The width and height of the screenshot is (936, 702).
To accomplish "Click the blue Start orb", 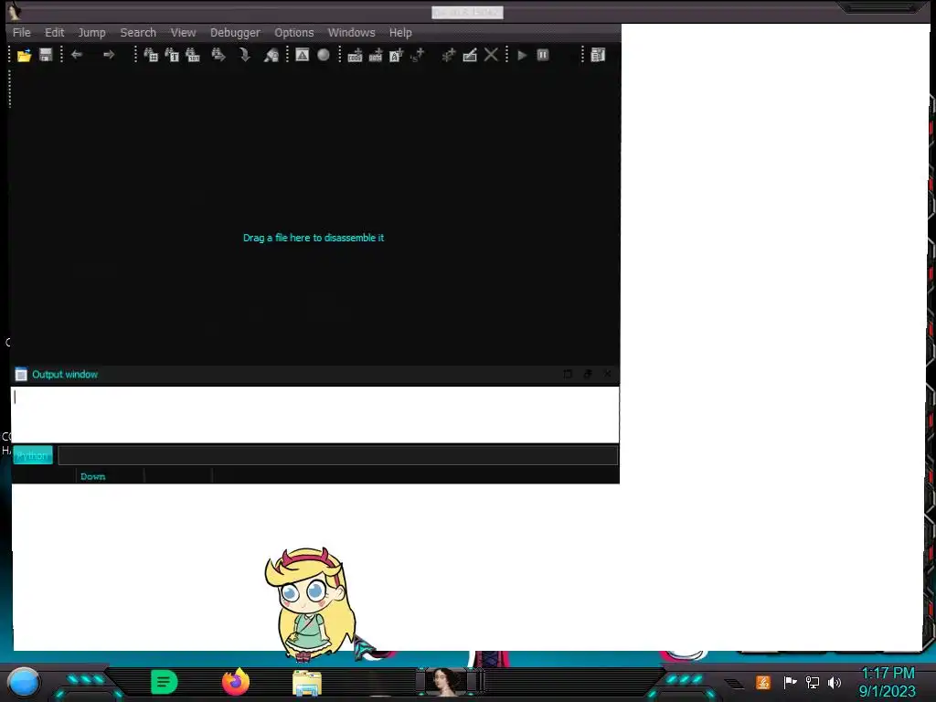I will coord(23,683).
